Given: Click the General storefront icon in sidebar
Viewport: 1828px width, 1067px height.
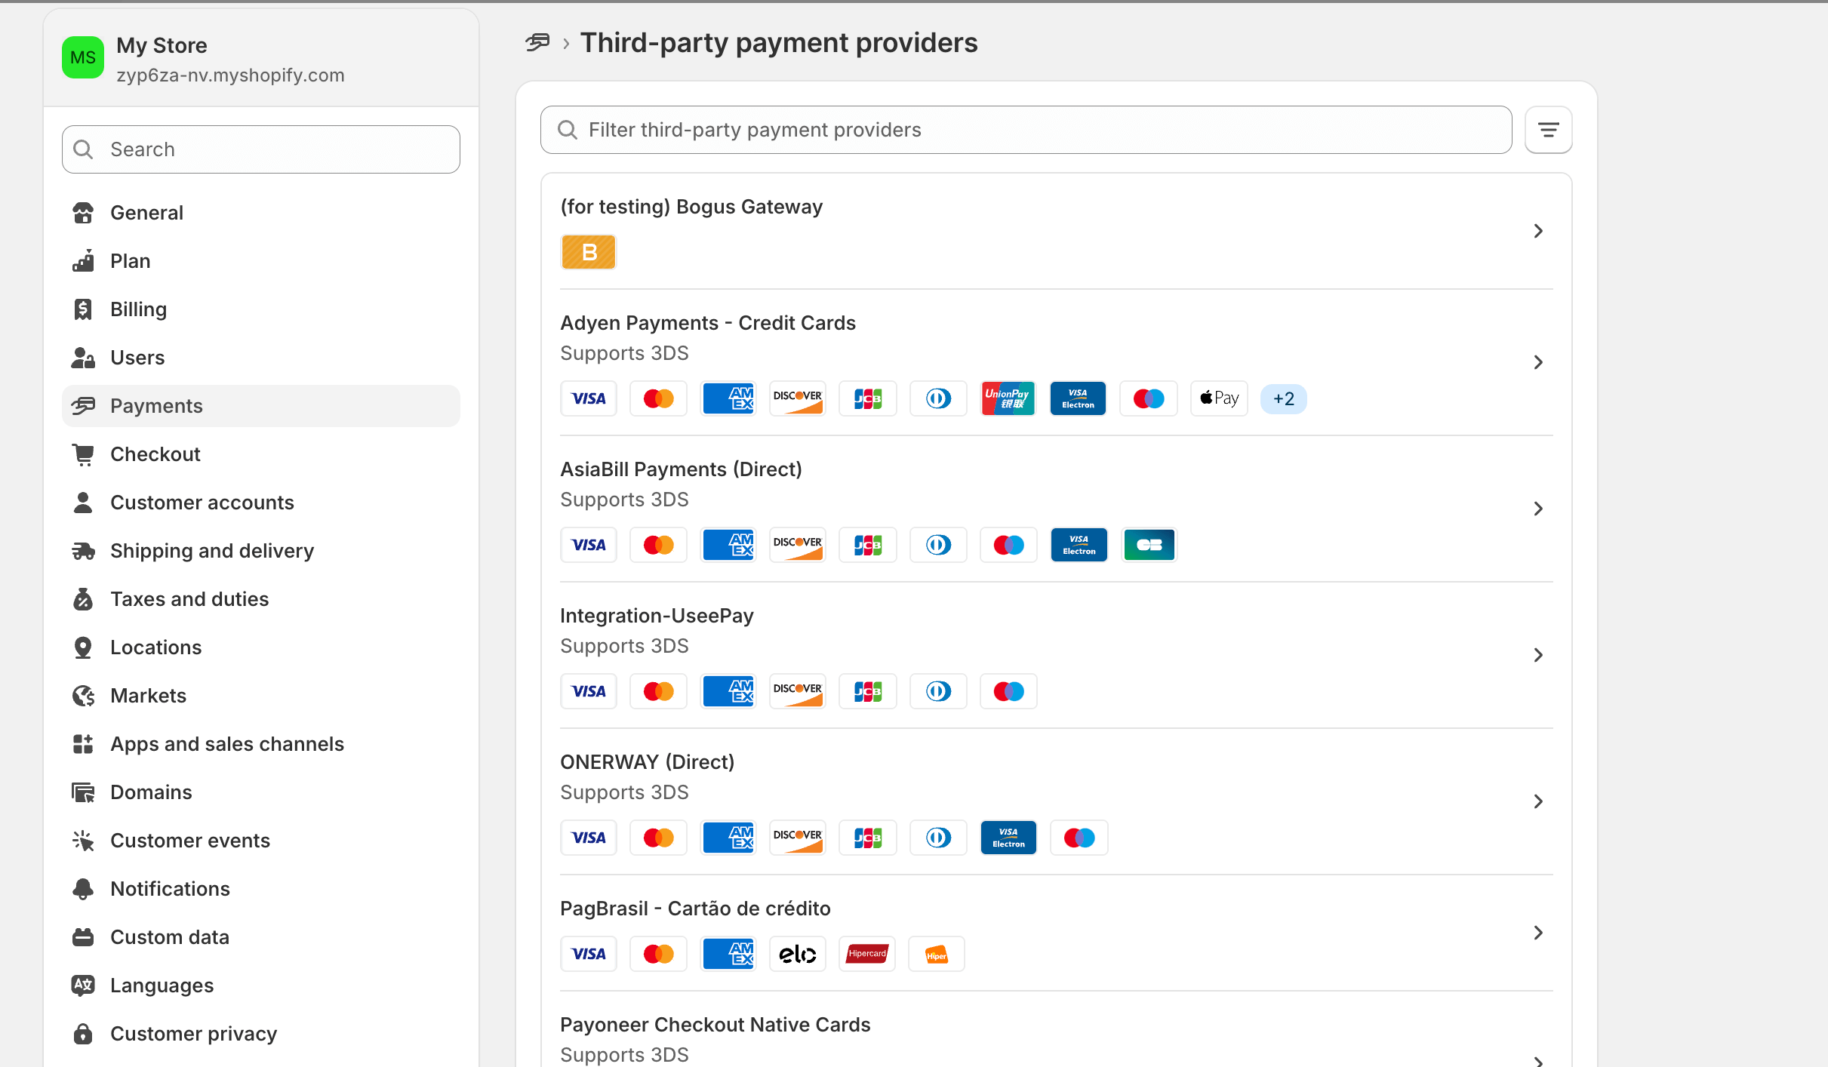Looking at the screenshot, I should (x=83, y=213).
